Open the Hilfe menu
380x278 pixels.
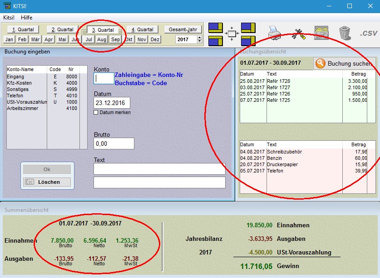[27, 18]
